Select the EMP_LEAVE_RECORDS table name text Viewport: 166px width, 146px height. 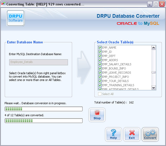(116, 73)
